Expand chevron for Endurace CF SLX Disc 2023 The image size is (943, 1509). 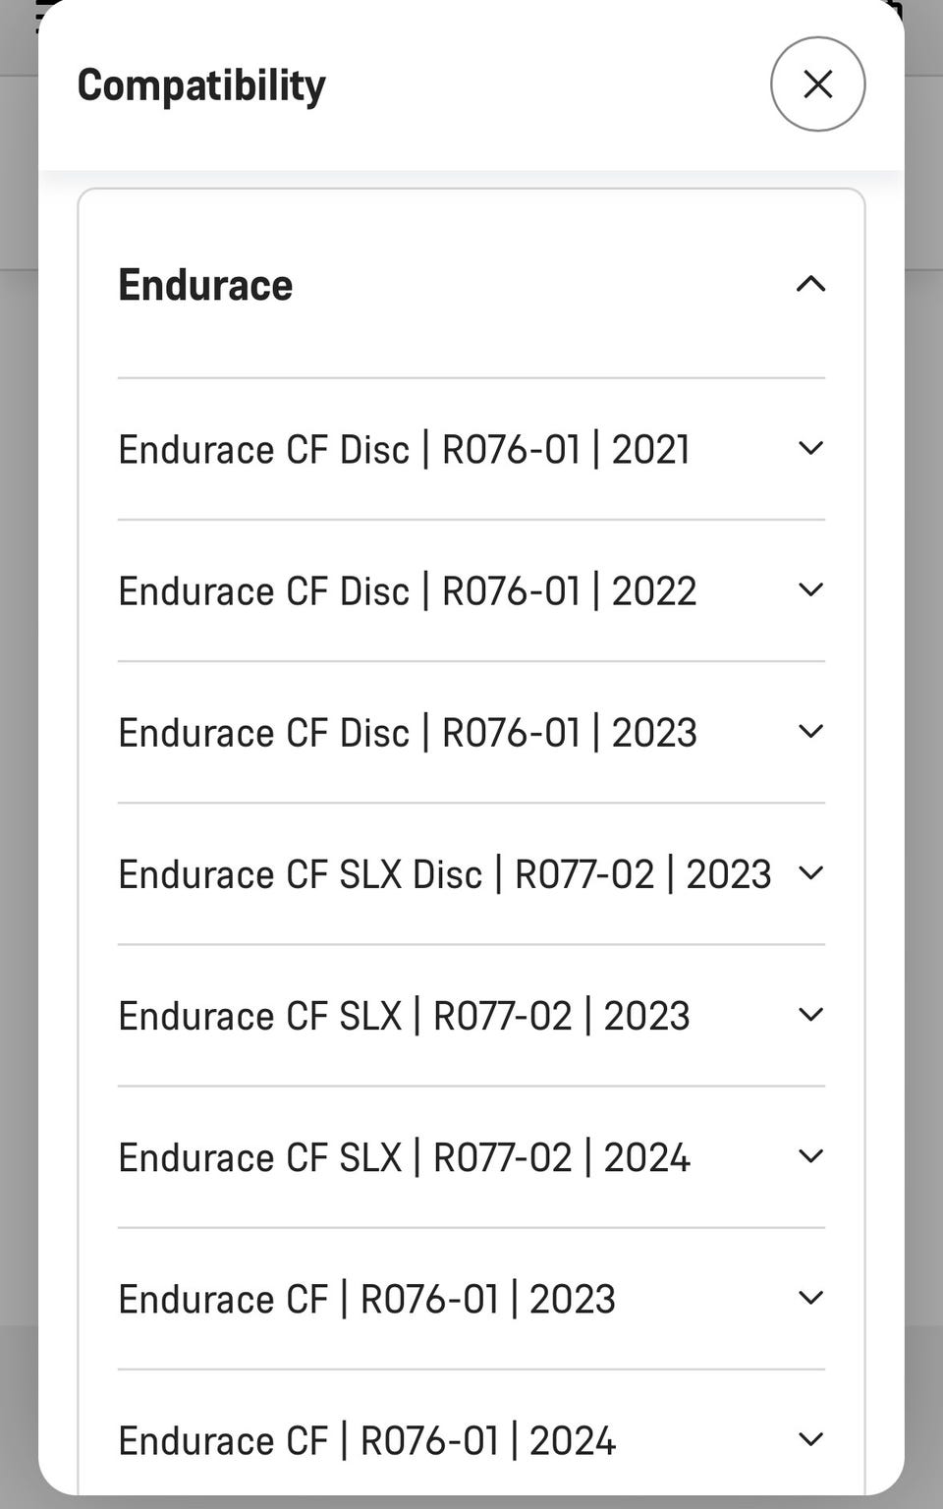tap(810, 873)
